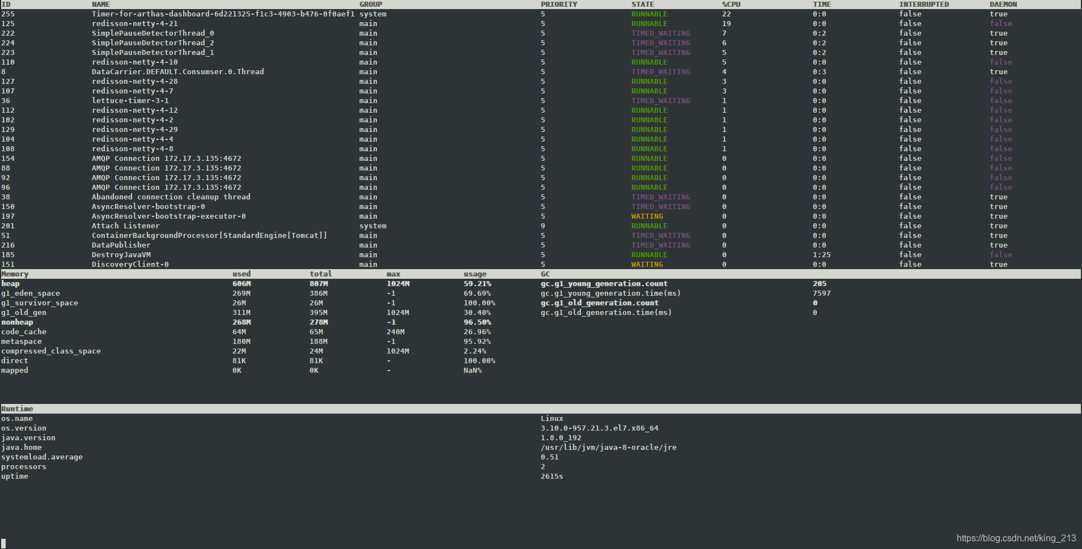
Task: Click g1_eden_space memory row label
Action: click(x=31, y=293)
